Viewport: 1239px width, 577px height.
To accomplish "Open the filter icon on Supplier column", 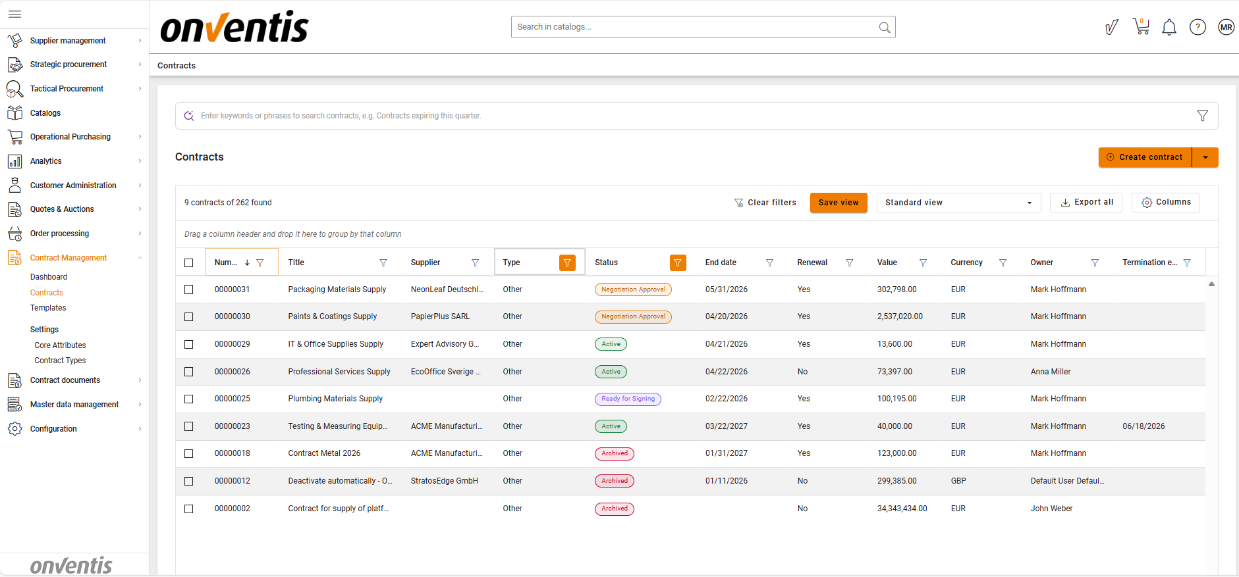I will [x=475, y=263].
